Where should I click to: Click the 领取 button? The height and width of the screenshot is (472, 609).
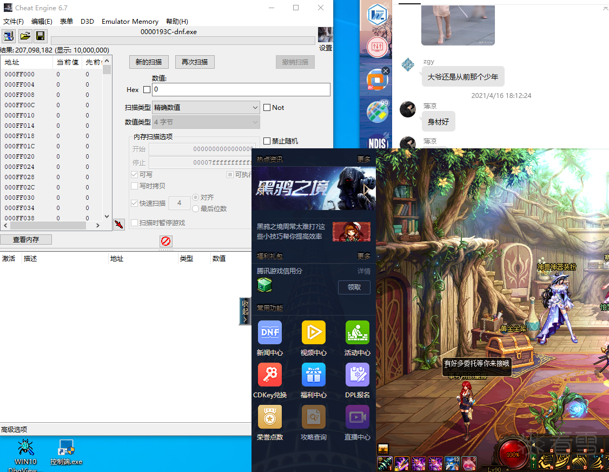click(354, 287)
